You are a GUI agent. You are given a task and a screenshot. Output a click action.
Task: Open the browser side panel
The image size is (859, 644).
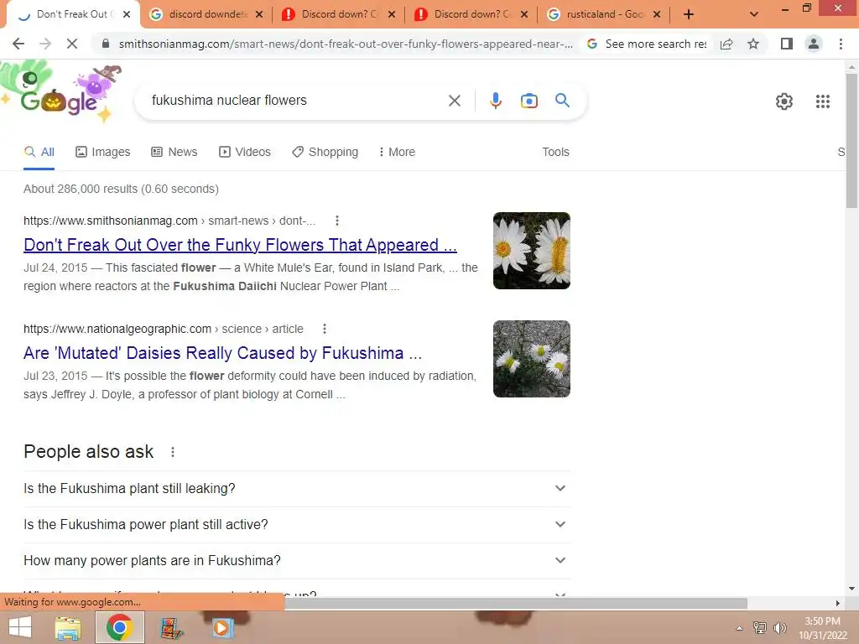787,44
